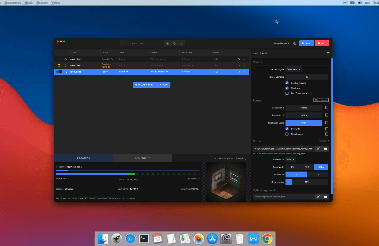The width and height of the screenshot is (379, 246).
Task: Open Pictures in the top menu bar
Action: 42,3
